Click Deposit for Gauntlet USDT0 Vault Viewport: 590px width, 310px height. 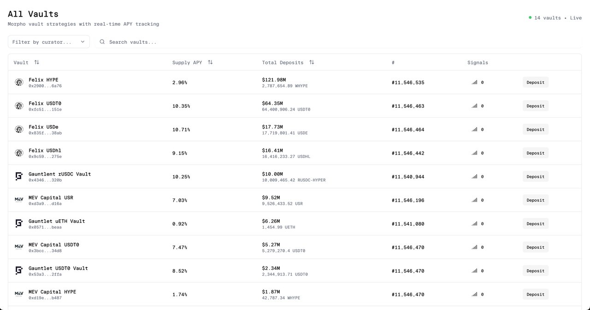point(536,270)
